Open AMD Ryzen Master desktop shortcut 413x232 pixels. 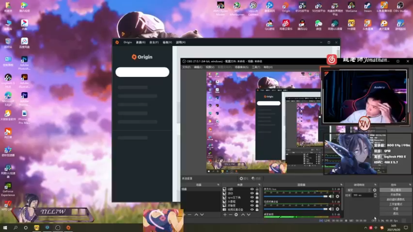220,8
